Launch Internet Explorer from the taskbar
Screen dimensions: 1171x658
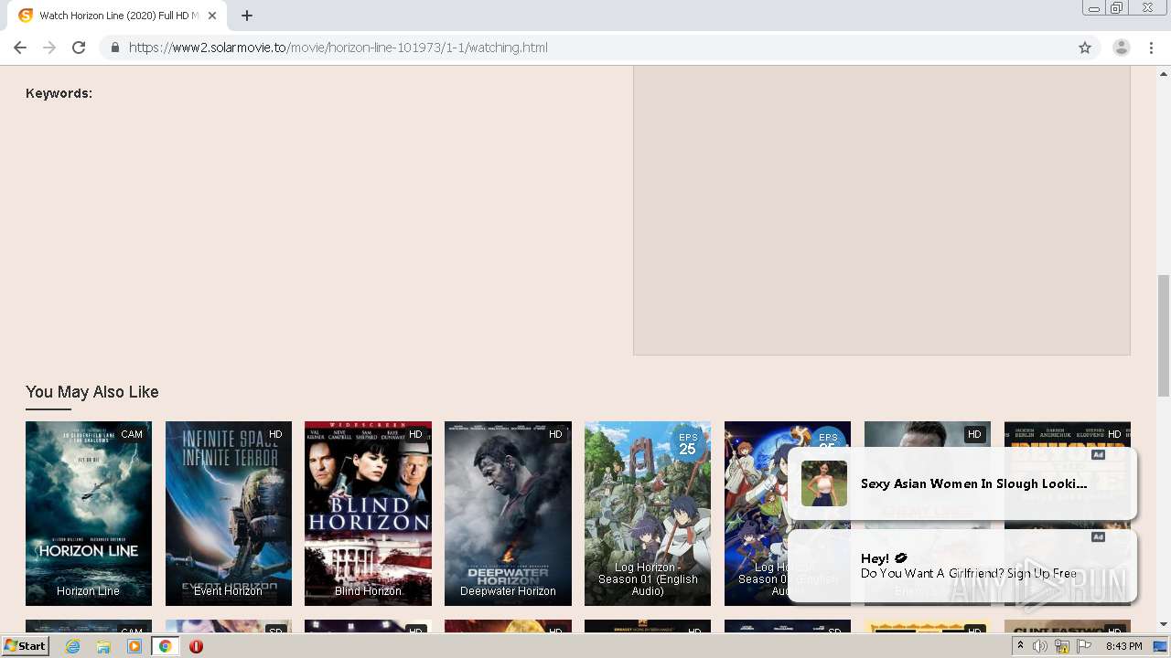(73, 646)
